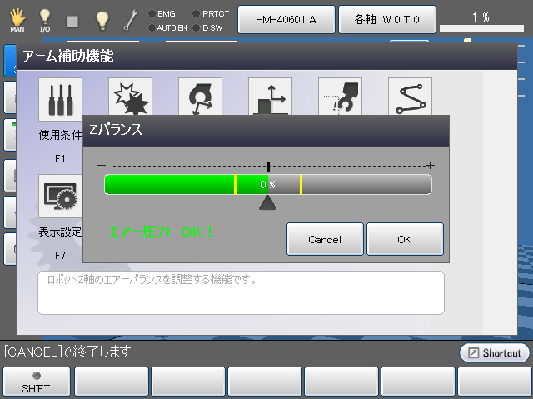Click the unlabeled light bulb beside the wrench
533x399 pixels.
point(102,19)
